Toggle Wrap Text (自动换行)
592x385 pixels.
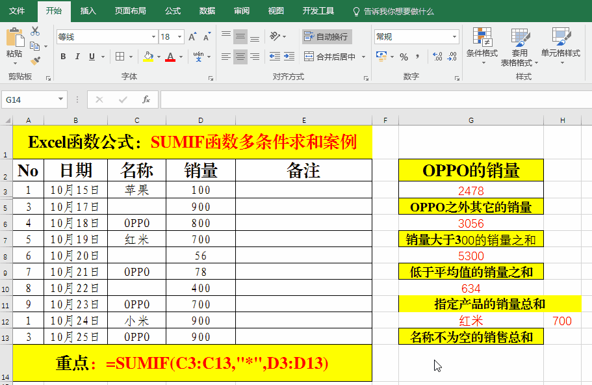(327, 36)
